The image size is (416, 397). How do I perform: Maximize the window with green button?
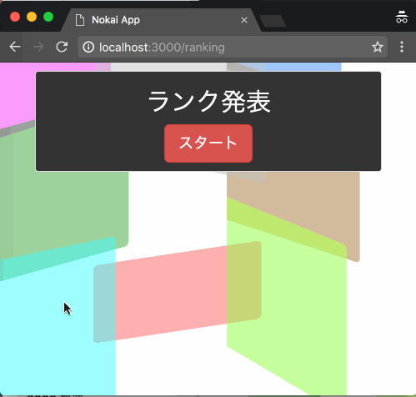coord(48,17)
